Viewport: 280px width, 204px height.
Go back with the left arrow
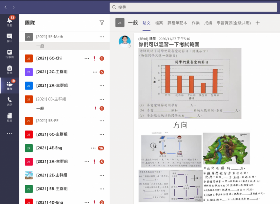(6, 7)
